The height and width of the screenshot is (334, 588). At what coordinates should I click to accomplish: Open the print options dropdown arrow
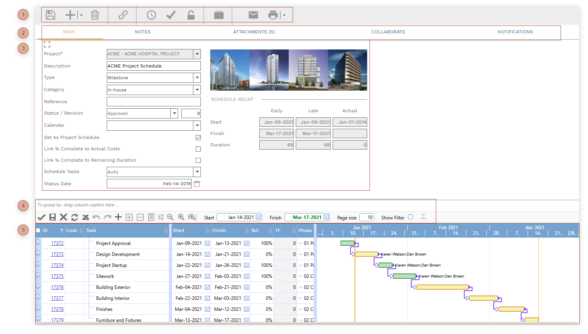(x=284, y=15)
